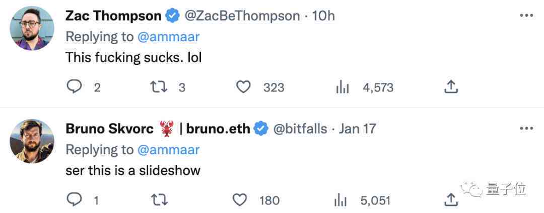Screen dimensions: 544x213
Task: Open more options for Zac Thompson's tweet
Action: (526, 16)
